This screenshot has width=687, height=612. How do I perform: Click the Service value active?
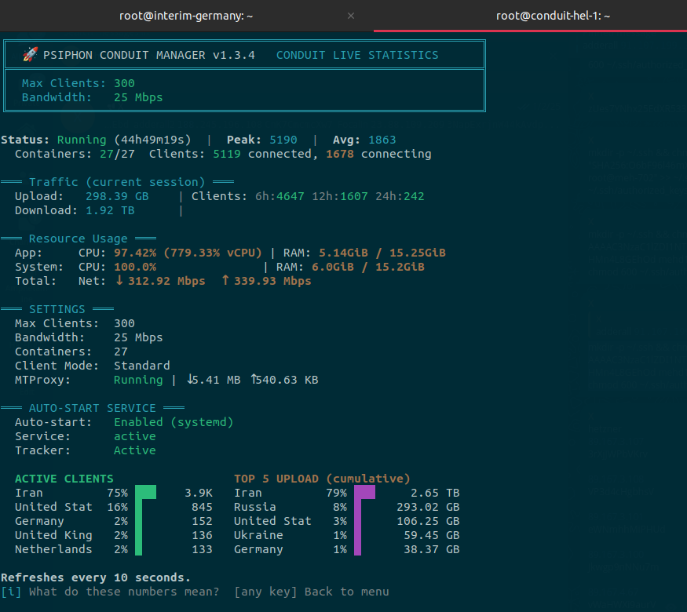tap(135, 436)
